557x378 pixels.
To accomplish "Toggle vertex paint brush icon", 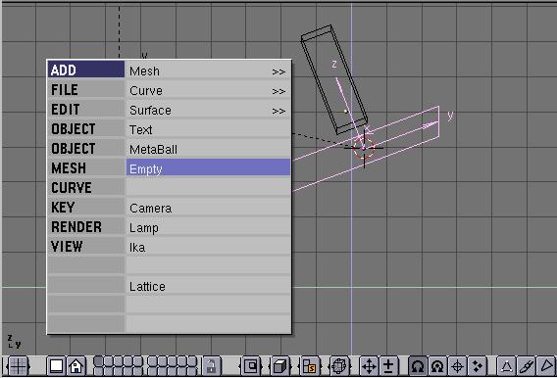I will pos(526,365).
